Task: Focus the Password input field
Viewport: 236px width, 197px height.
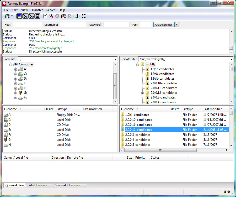Action: point(116,25)
